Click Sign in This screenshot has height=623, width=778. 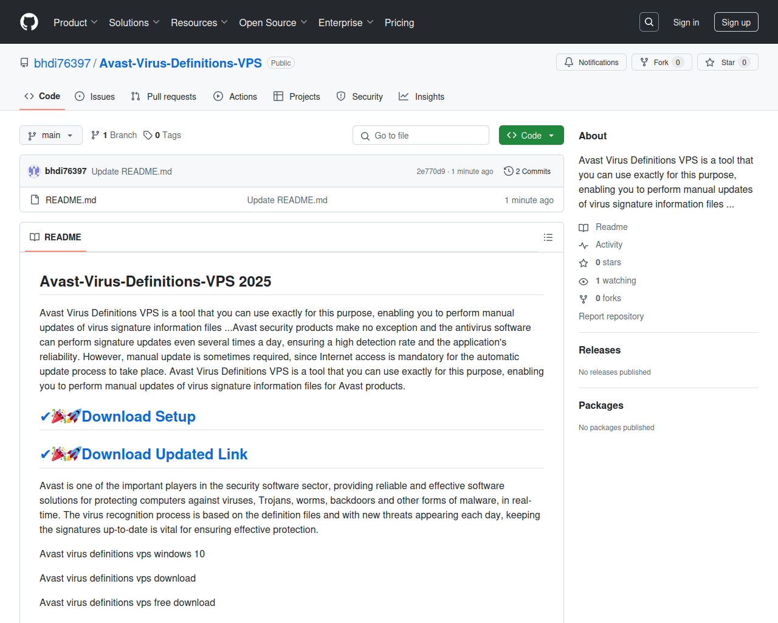pyautogui.click(x=686, y=23)
